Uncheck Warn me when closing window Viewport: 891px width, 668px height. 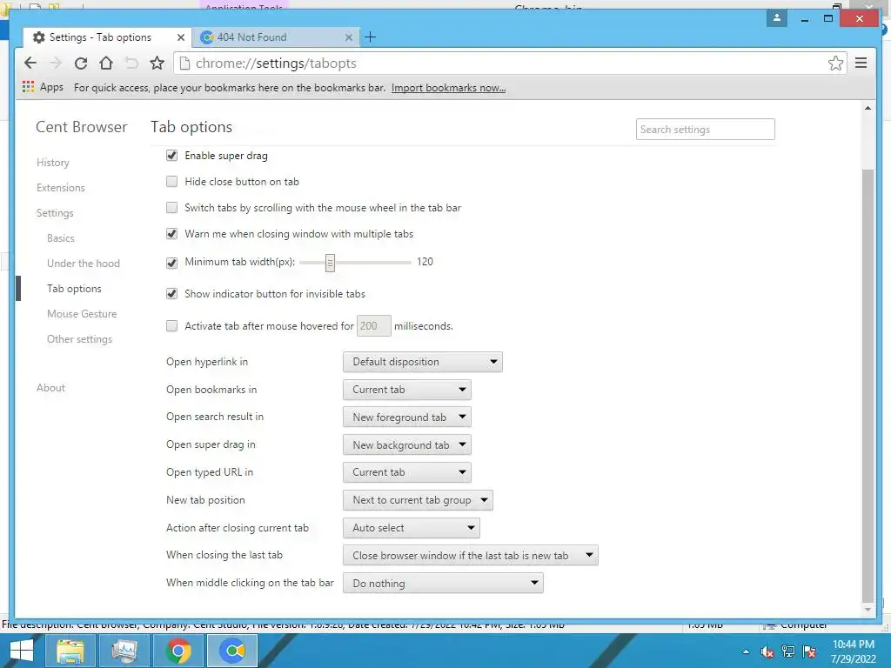(171, 233)
